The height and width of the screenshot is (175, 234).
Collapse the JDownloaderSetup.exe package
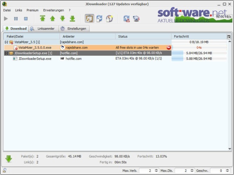pos(6,53)
